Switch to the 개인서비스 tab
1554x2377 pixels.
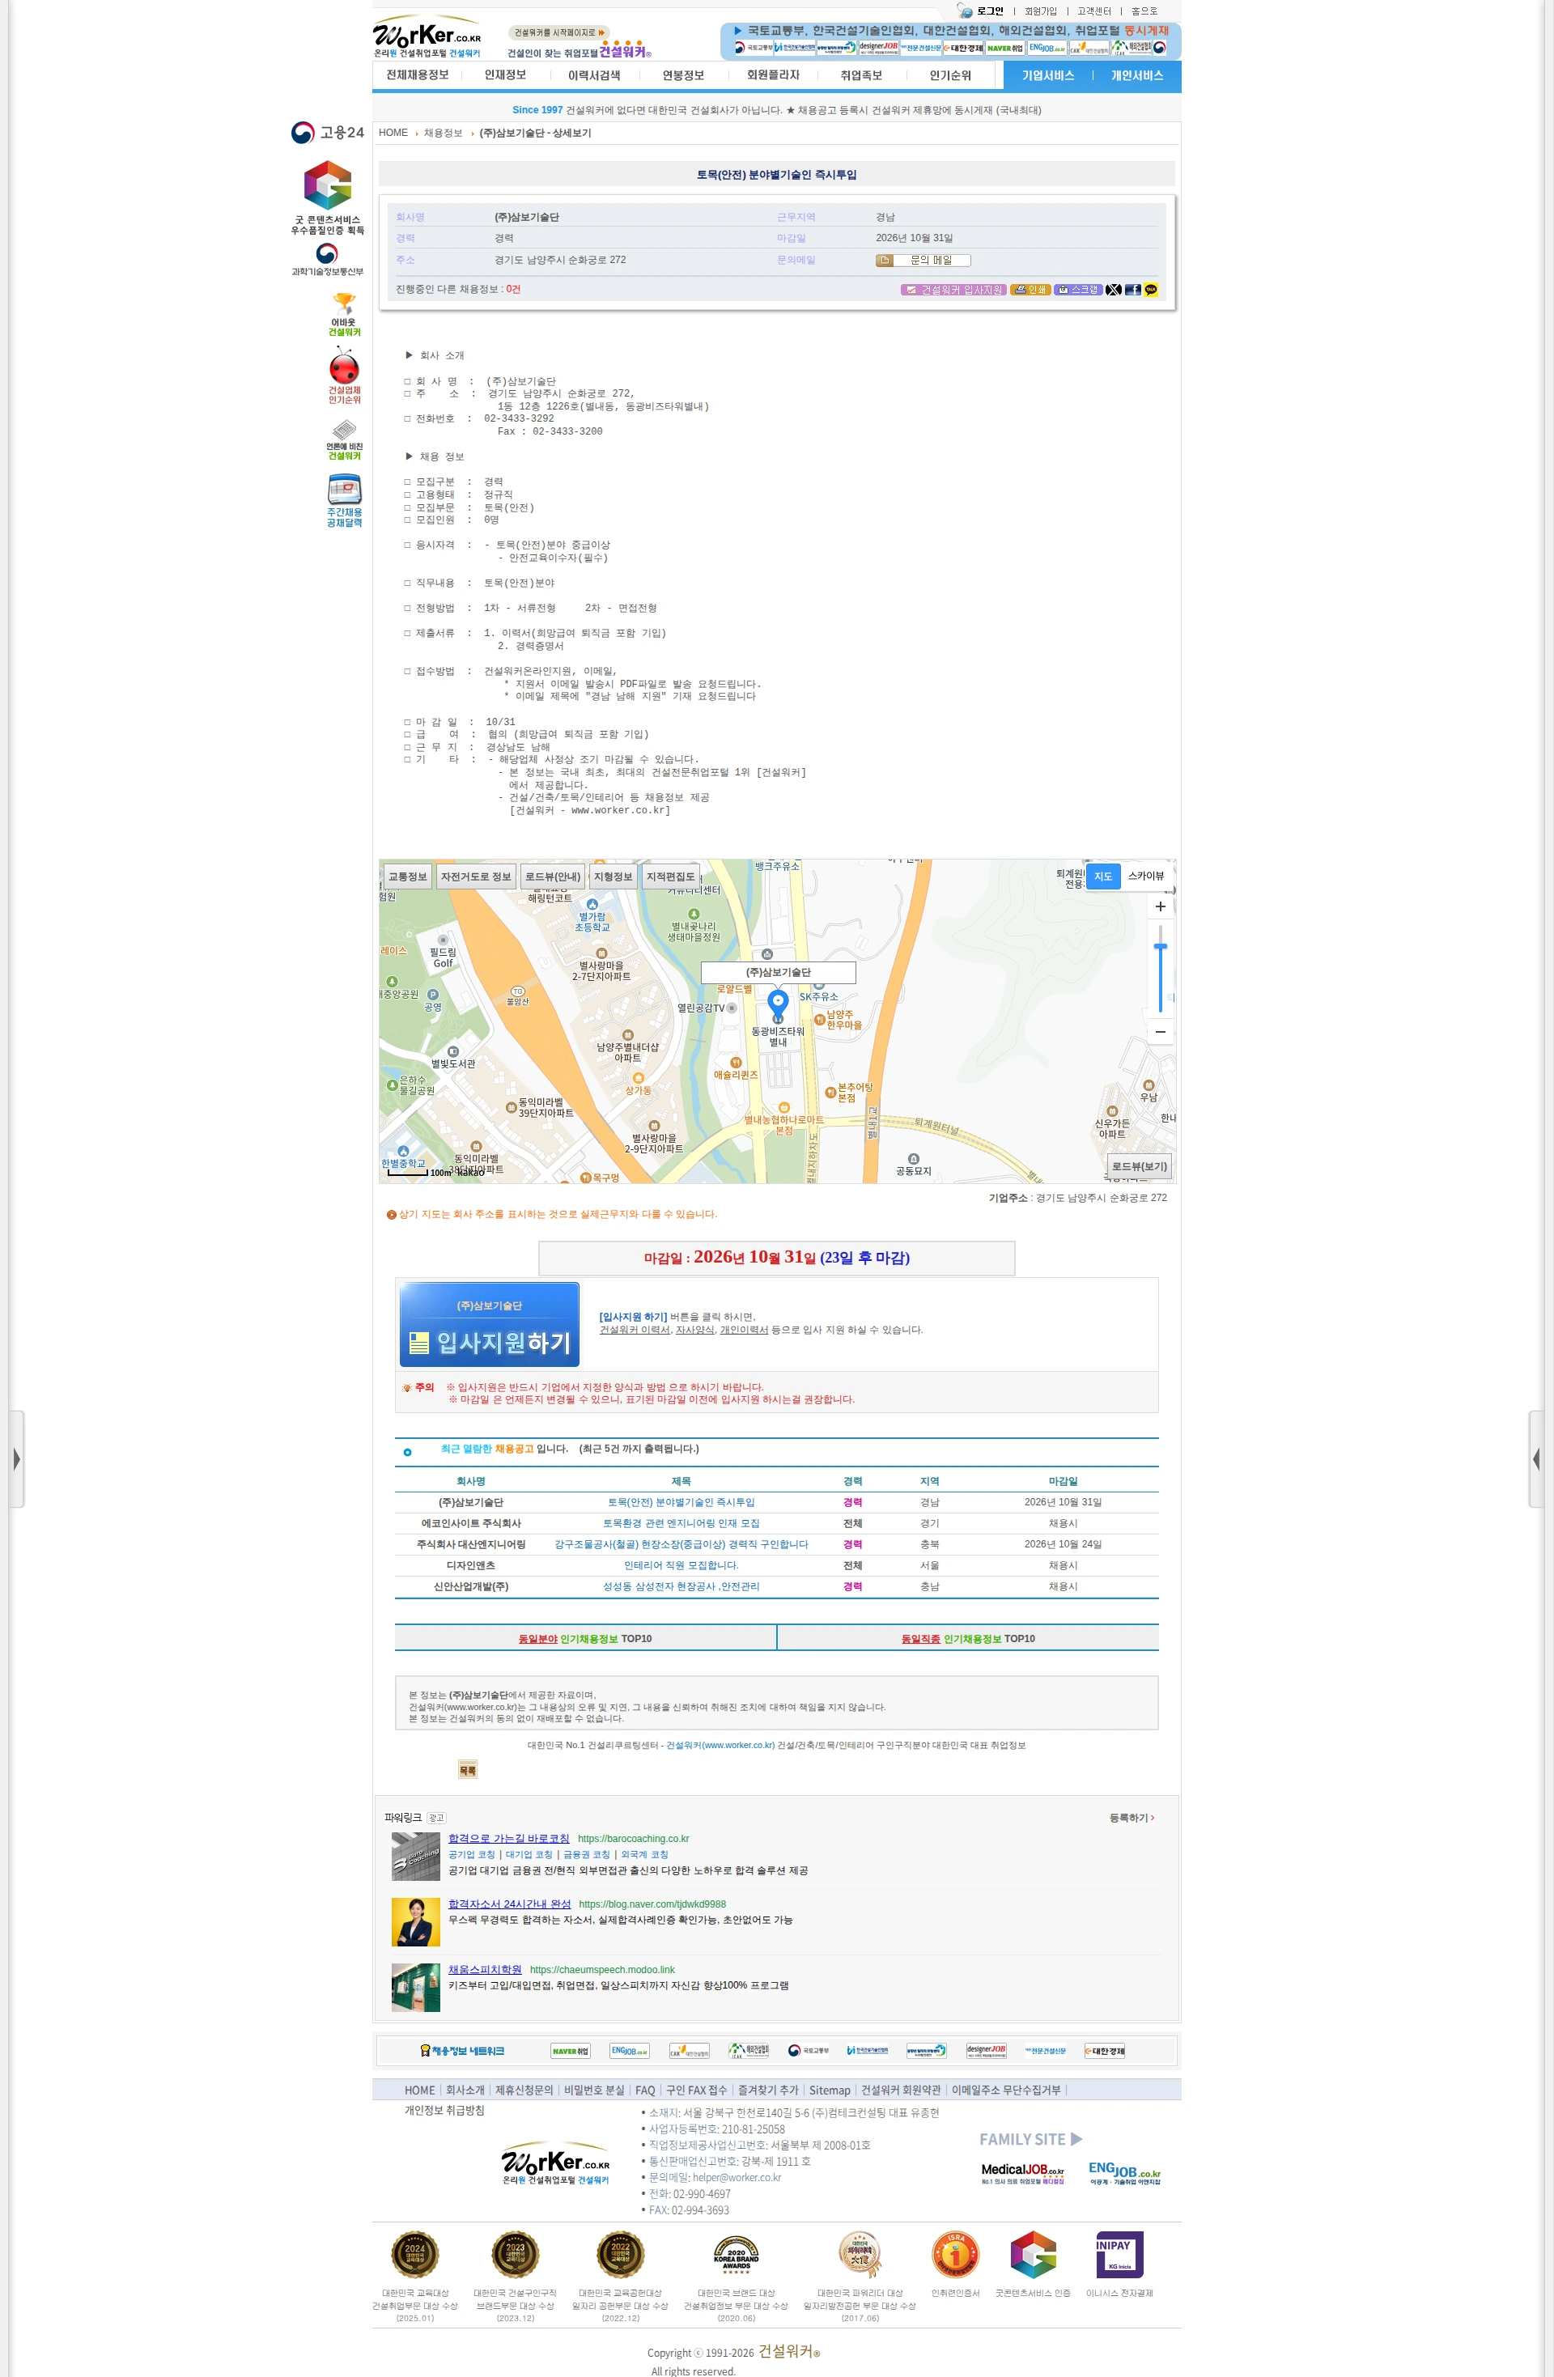tap(1136, 75)
